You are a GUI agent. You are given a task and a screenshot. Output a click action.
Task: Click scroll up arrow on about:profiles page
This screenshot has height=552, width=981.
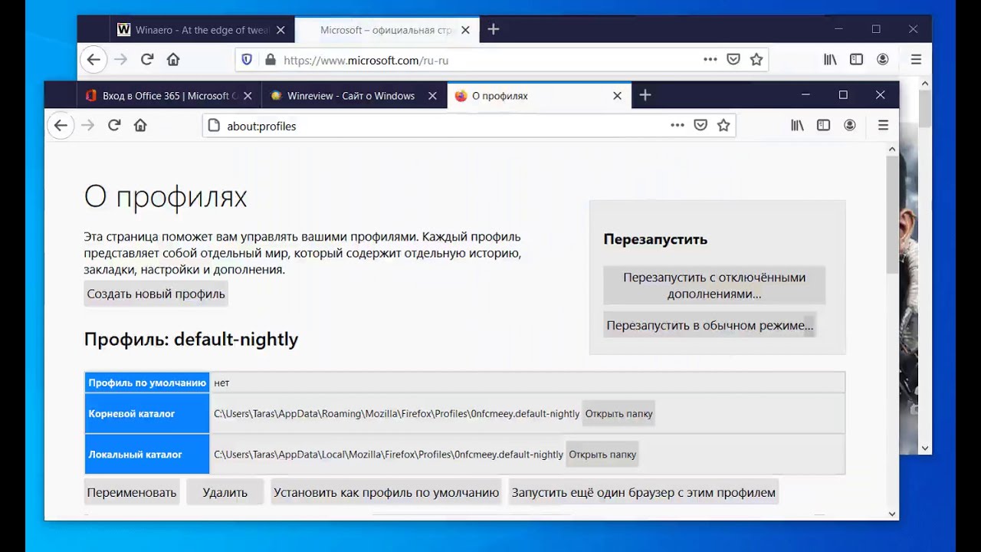pyautogui.click(x=892, y=149)
